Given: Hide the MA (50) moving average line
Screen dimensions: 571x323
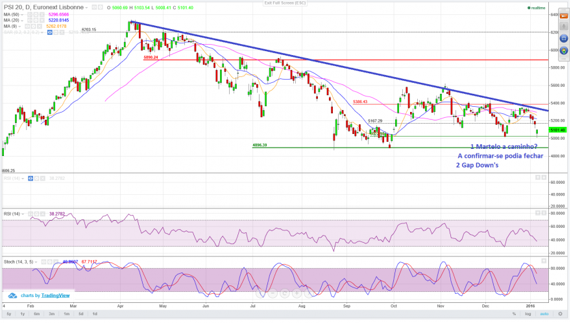Looking at the screenshot, I should [30, 14].
